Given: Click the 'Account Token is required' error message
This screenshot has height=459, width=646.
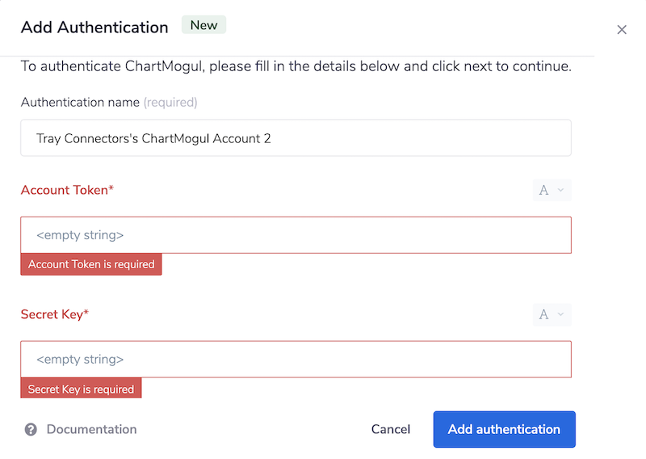Looking at the screenshot, I should coord(91,264).
